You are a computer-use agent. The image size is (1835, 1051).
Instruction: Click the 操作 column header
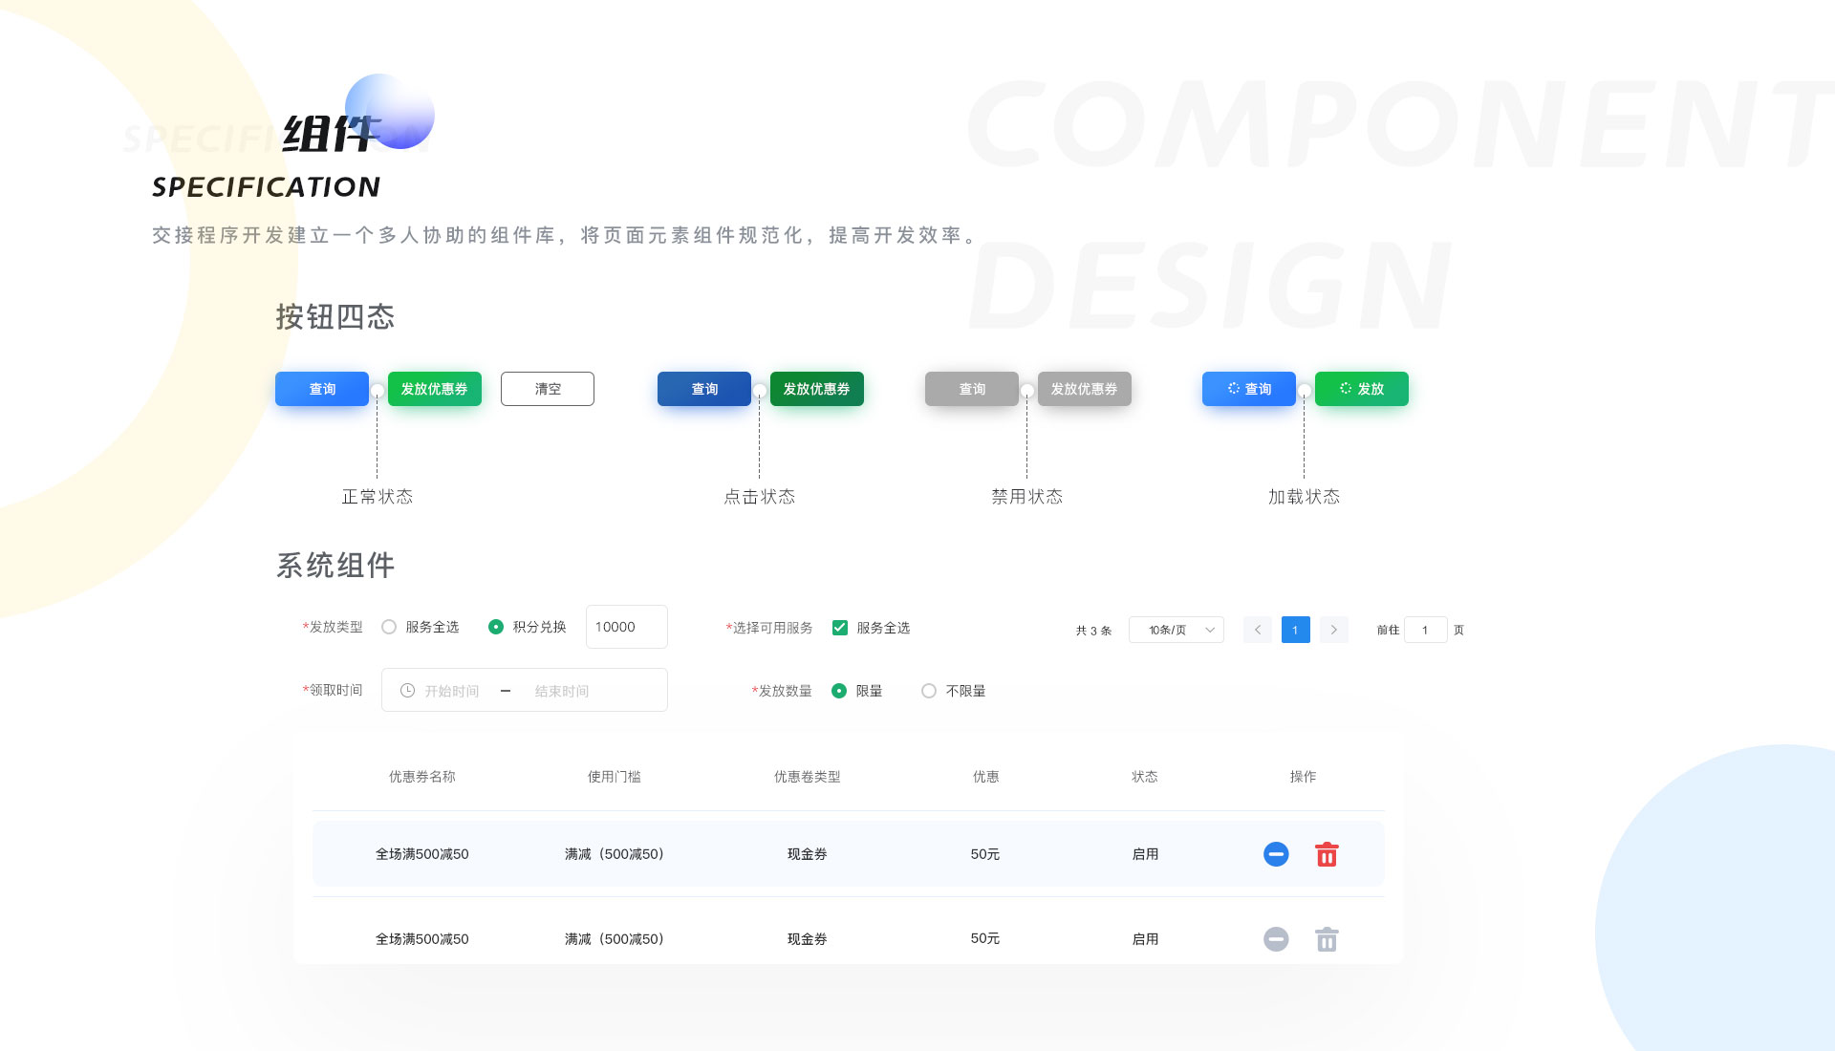[1304, 777]
